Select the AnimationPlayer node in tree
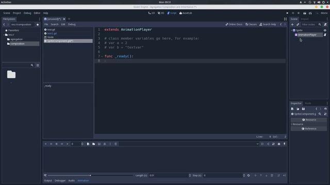This screenshot has width=330, height=185. [x=307, y=35]
